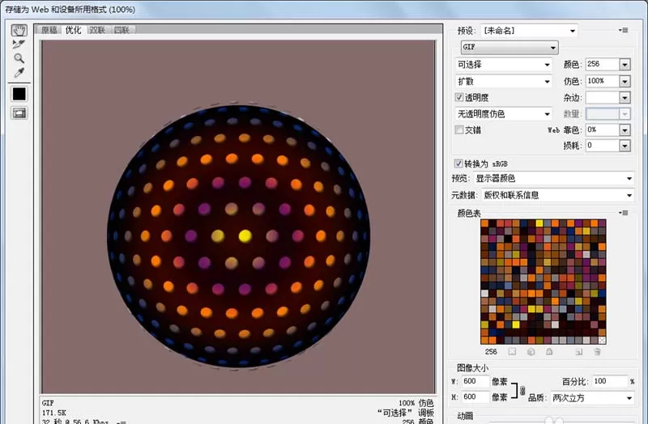Click the image width W input field
This screenshot has height=424, width=648.
coord(475,381)
